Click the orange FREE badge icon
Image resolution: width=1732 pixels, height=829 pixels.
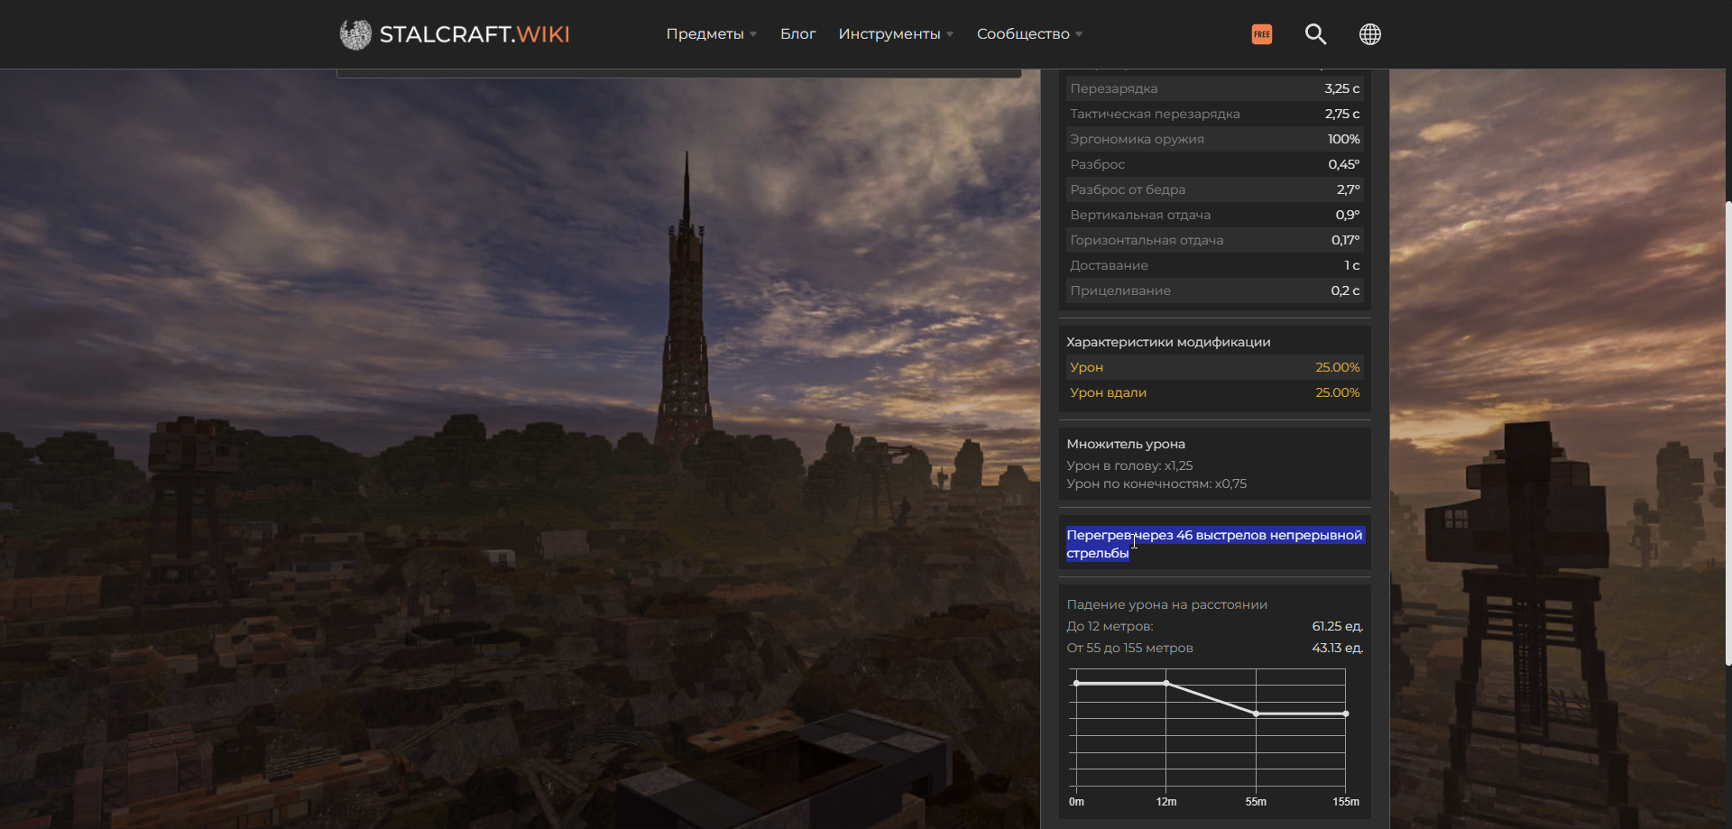click(1262, 34)
